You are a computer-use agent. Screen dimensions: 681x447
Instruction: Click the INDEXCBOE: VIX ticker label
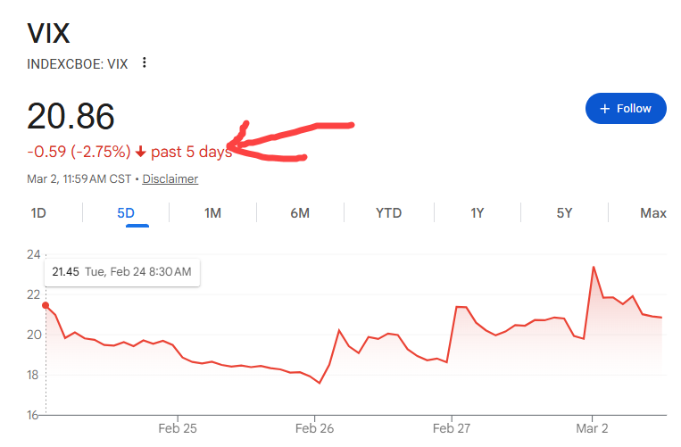click(x=79, y=63)
